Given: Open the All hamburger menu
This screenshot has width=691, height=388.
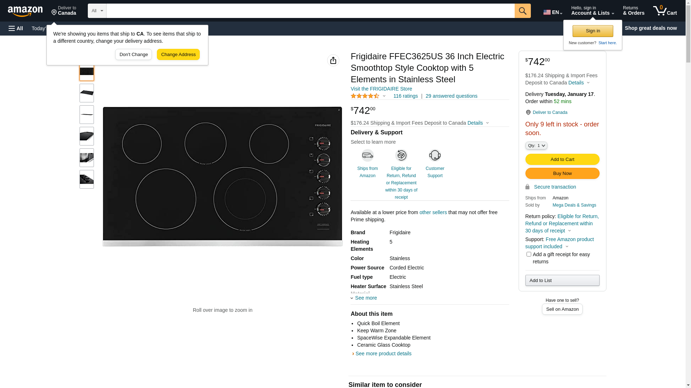Looking at the screenshot, I should coord(16,28).
